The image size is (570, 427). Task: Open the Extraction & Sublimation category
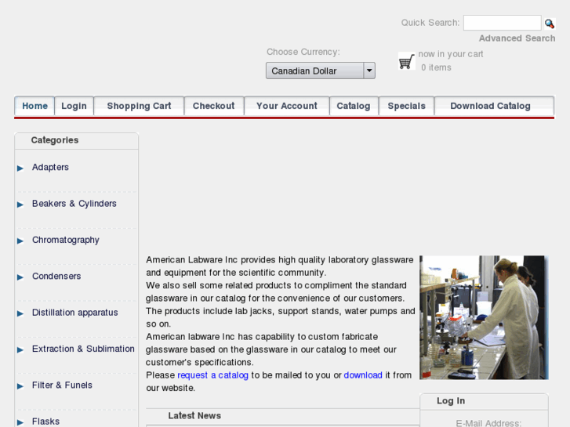[x=83, y=349]
